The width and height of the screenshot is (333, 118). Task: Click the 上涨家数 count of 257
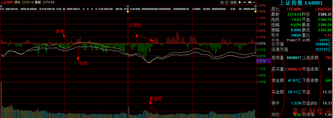coord(329,58)
